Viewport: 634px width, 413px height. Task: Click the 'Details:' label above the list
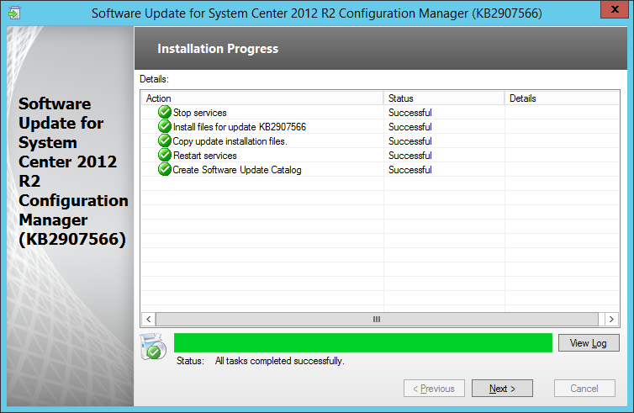154,79
